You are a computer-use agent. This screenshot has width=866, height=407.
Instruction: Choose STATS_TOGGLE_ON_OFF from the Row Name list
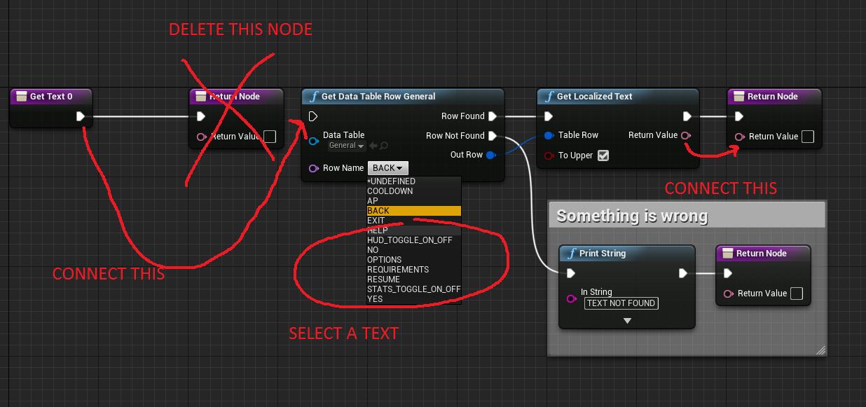click(413, 289)
